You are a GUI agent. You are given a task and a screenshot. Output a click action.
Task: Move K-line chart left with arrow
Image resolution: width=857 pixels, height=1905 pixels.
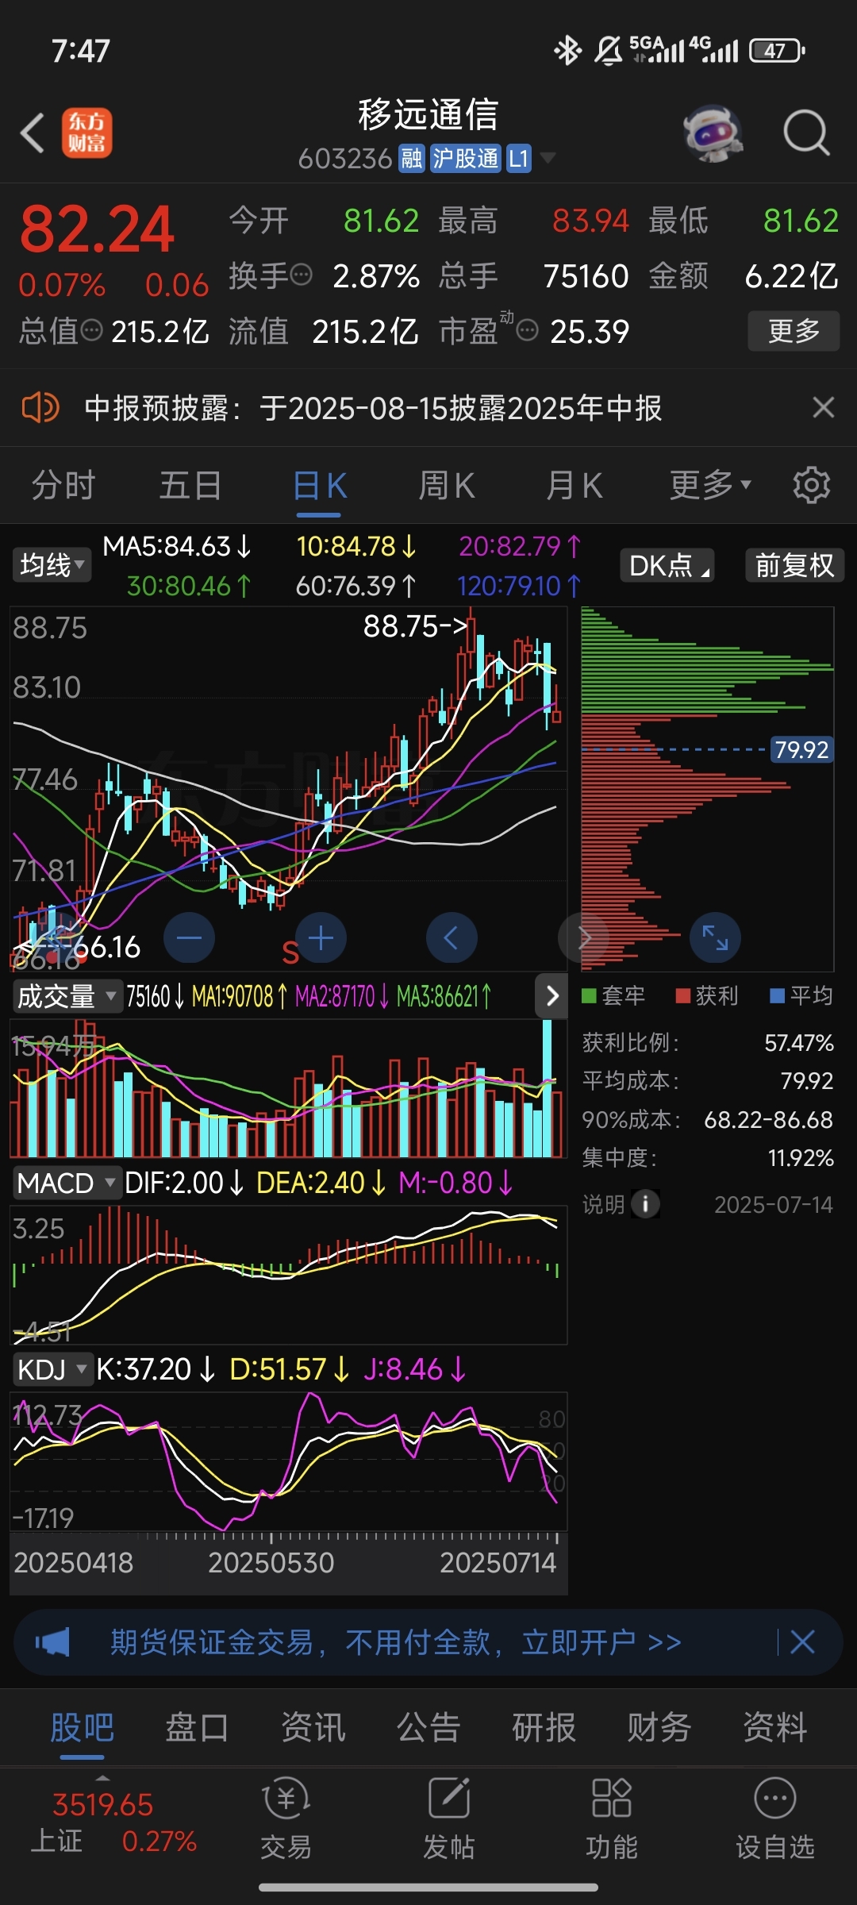coord(452,938)
